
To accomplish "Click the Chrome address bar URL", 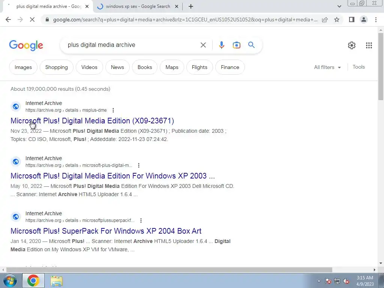I will 185,19.
